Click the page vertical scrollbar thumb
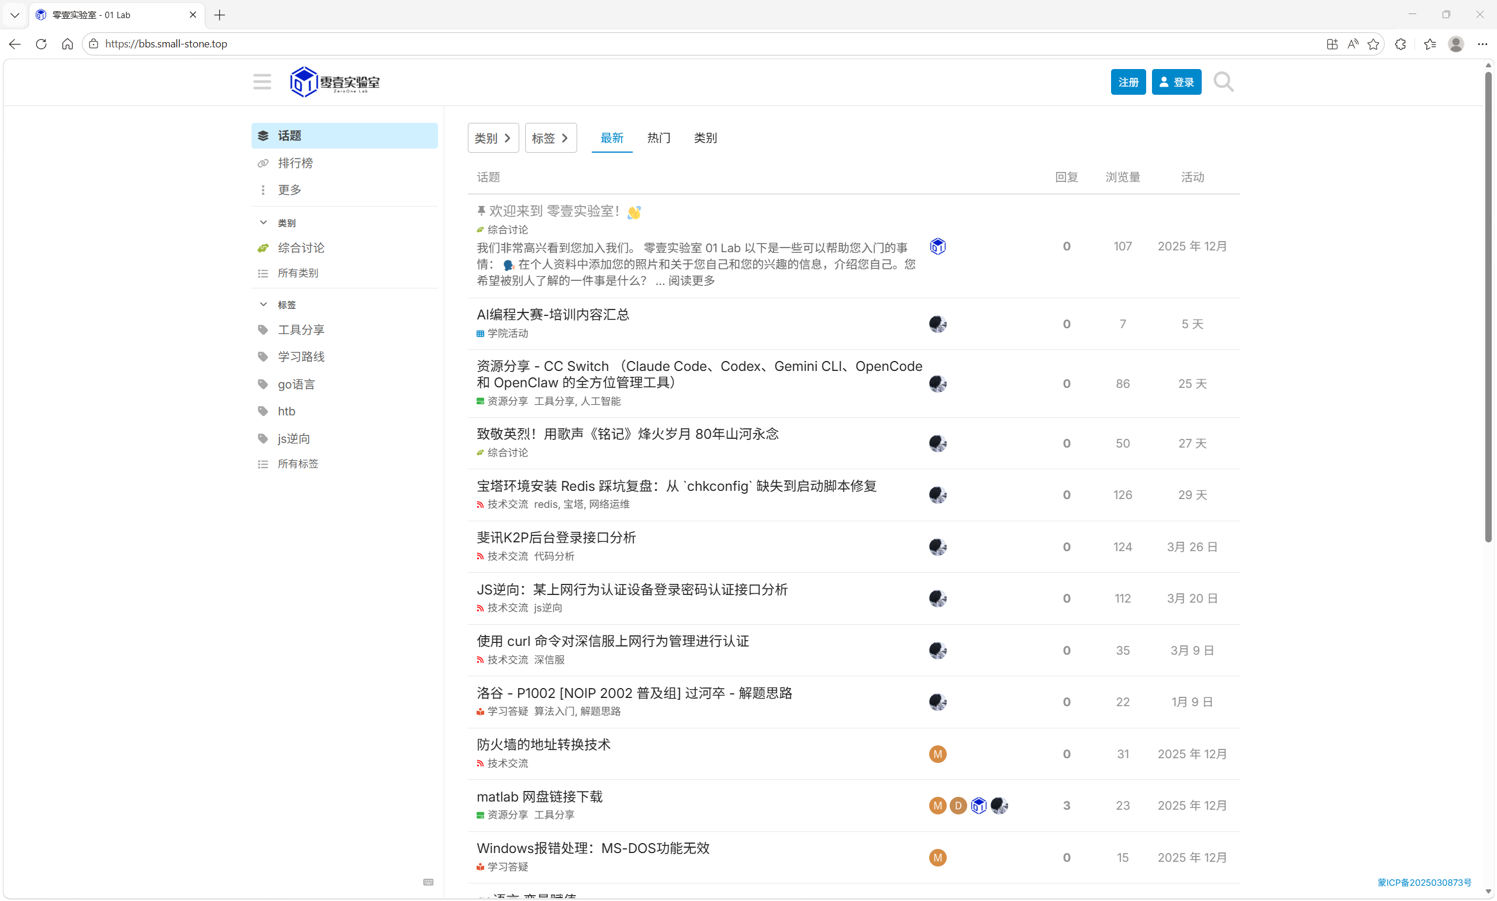Screen dimensions: 1497x901 [x=1488, y=307]
